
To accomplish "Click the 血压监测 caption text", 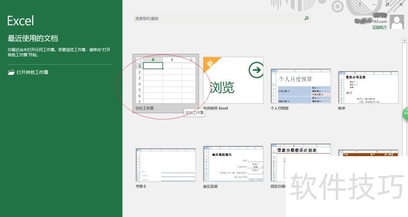I will coord(210,186).
